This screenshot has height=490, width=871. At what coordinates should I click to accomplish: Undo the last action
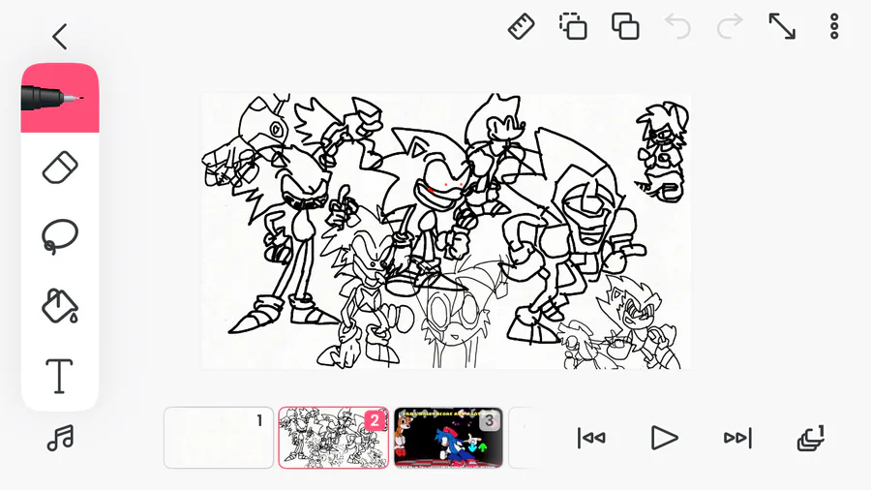(677, 27)
